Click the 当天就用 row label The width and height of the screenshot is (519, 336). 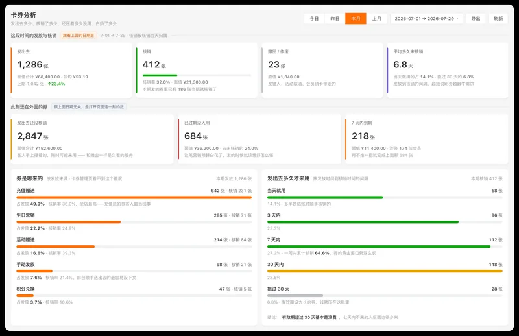pos(276,191)
